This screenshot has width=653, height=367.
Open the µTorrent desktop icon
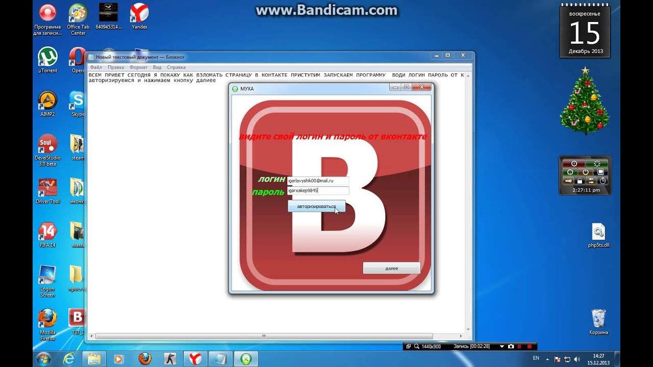[x=47, y=60]
